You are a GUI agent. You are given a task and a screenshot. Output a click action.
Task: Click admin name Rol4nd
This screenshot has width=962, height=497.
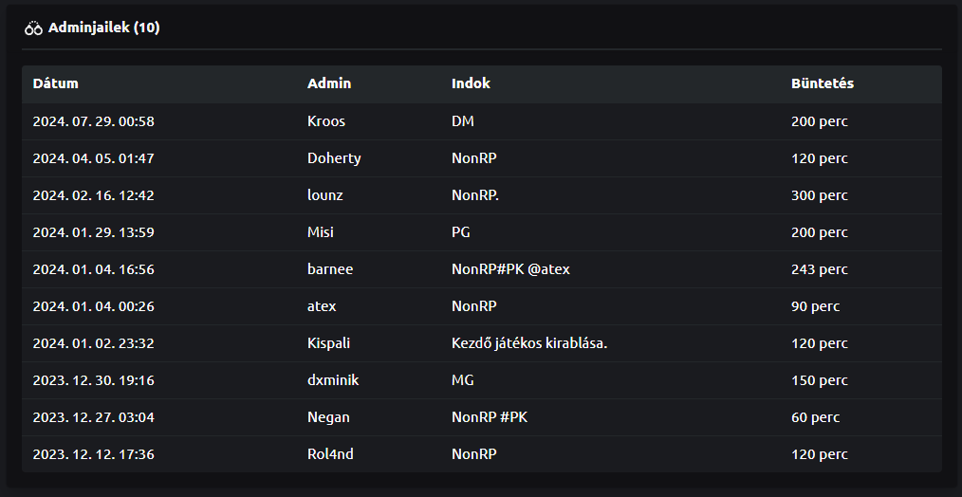point(330,454)
